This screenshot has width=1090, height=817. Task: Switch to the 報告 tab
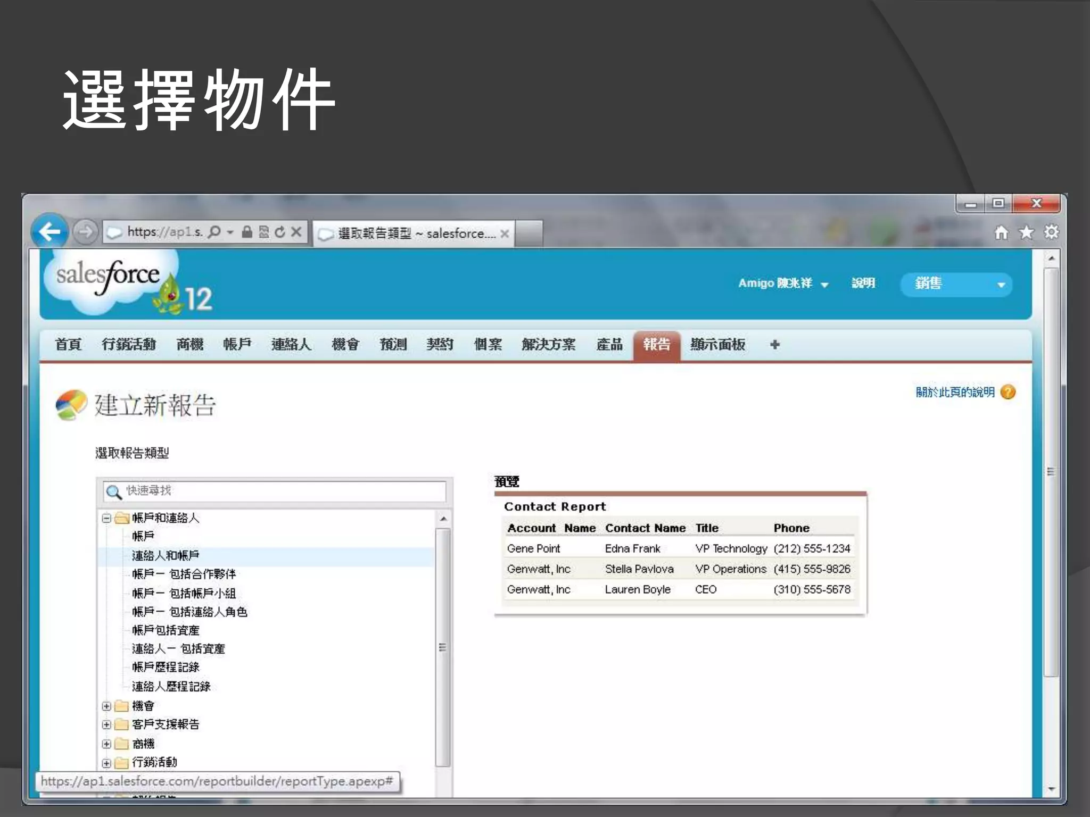click(x=656, y=345)
